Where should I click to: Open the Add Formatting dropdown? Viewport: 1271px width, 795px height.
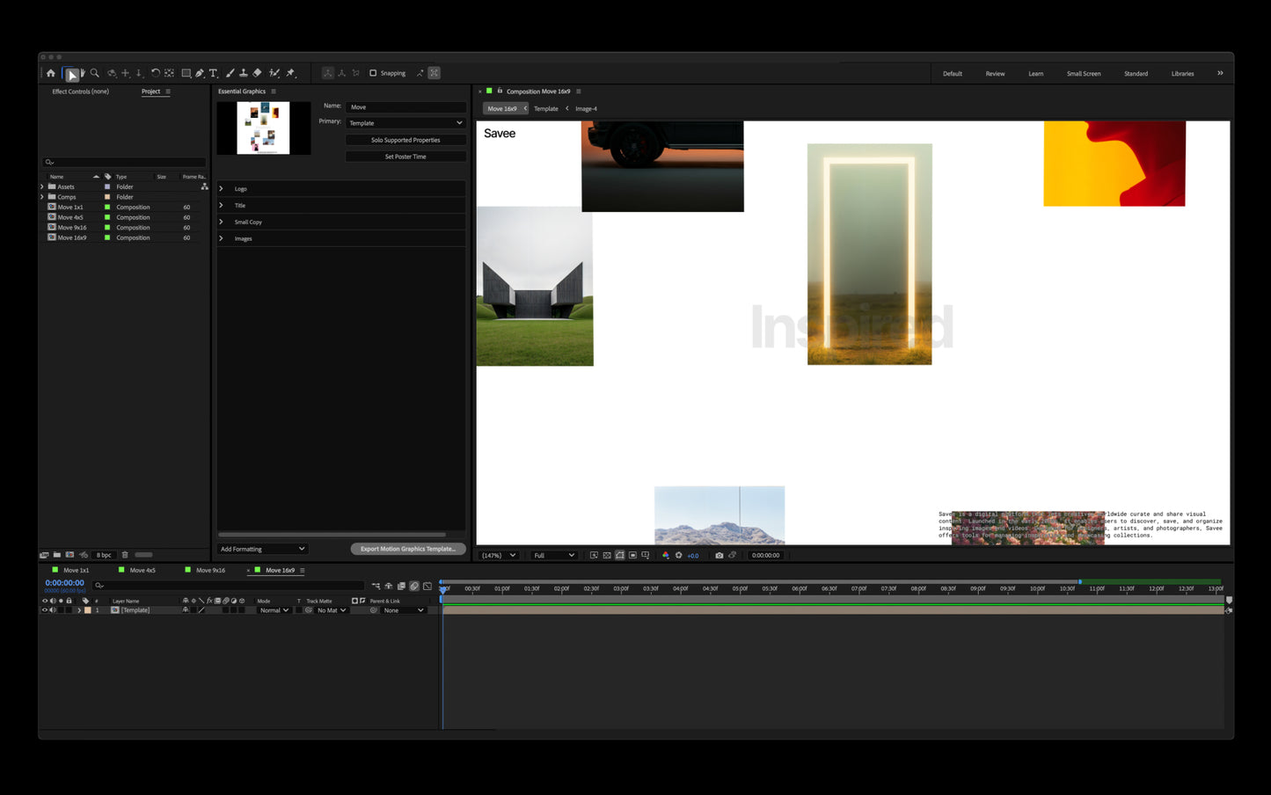[262, 549]
